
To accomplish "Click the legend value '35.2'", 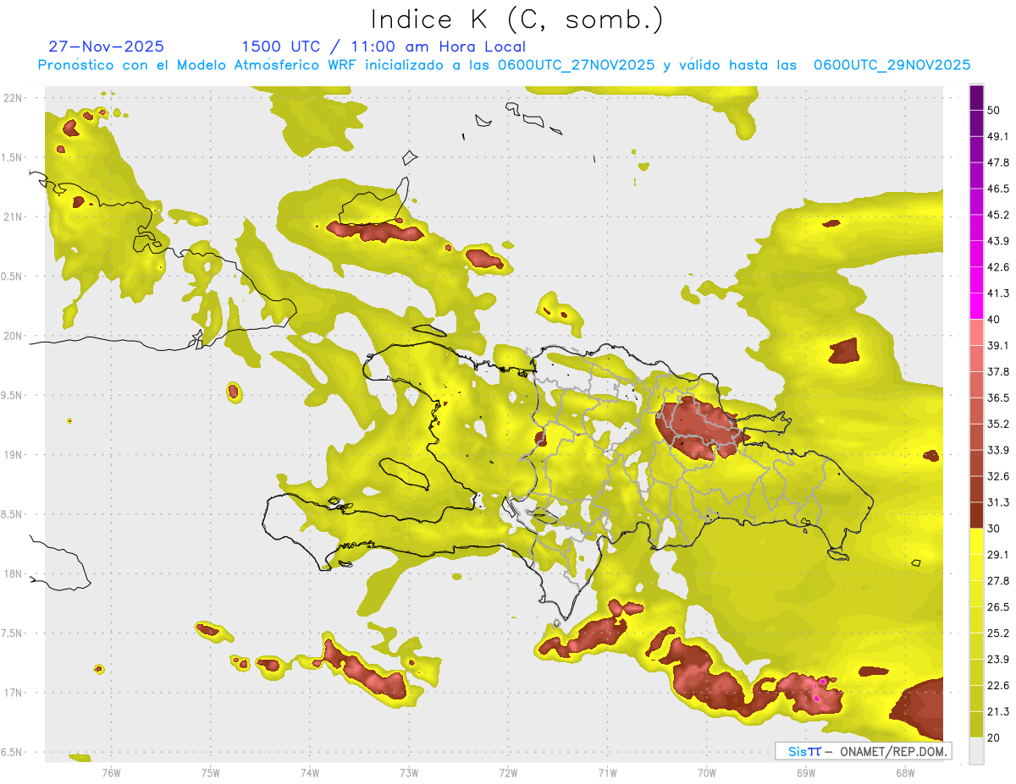I will coord(998,424).
